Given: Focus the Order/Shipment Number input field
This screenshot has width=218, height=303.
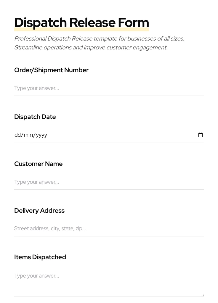Looking at the screenshot, I should pyautogui.click(x=109, y=88).
